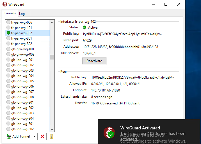Viewport: 201px width, 144px height.
Task: Click the export tunnels to zip icon
Action: pyautogui.click(x=52, y=136)
